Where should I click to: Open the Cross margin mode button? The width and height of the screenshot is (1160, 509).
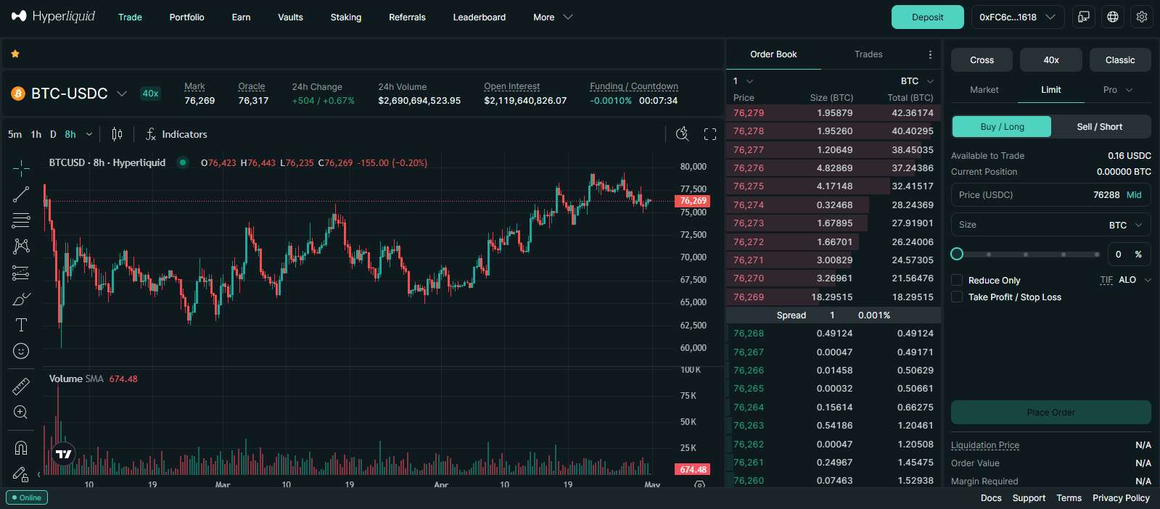click(982, 60)
